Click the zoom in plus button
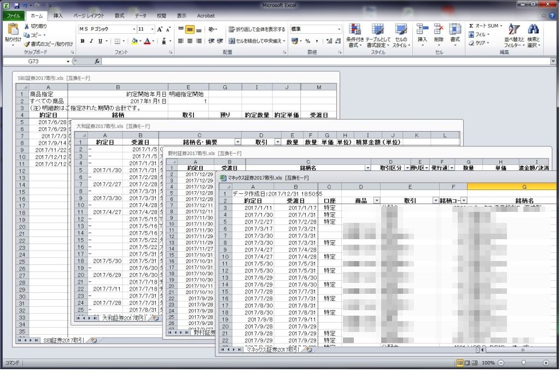560x373 pixels. click(x=546, y=363)
